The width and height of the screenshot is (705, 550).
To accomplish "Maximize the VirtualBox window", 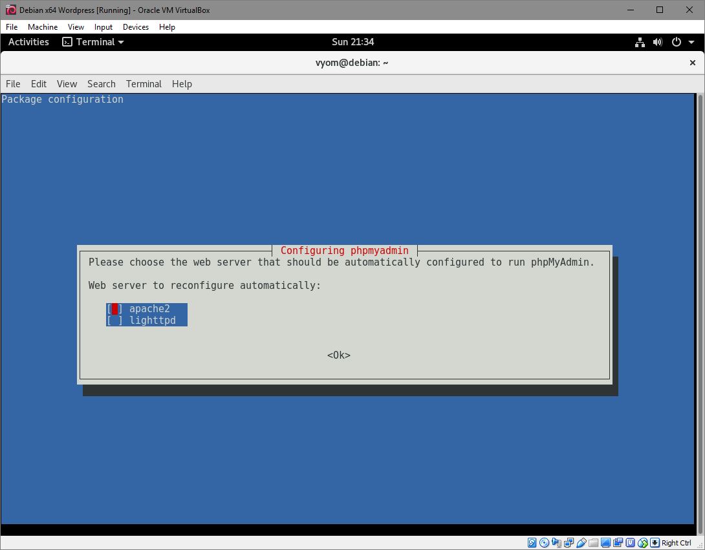I will coord(660,10).
